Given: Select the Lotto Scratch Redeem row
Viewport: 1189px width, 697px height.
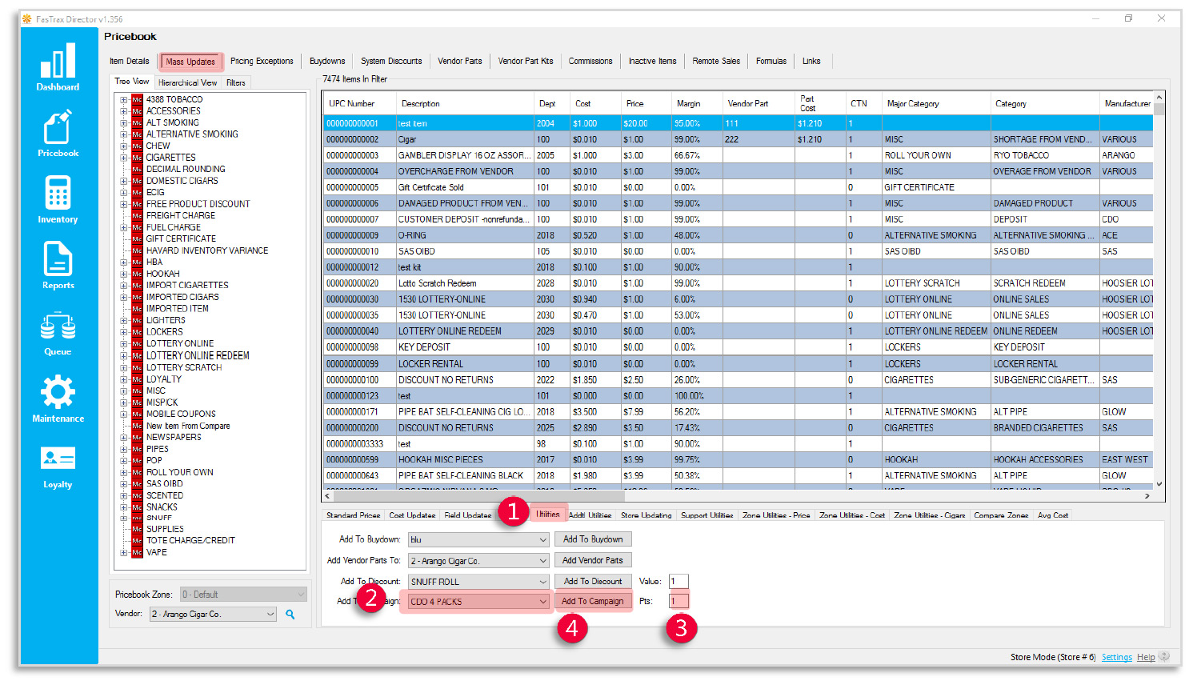Looking at the screenshot, I should pos(739,283).
